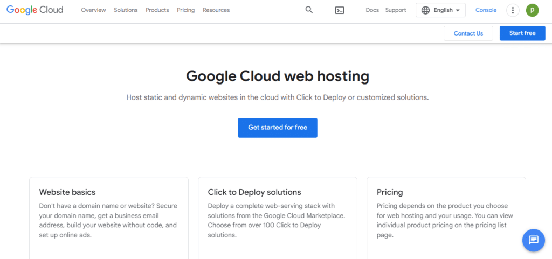Open the Support link
This screenshot has width=552, height=259.
[396, 10]
